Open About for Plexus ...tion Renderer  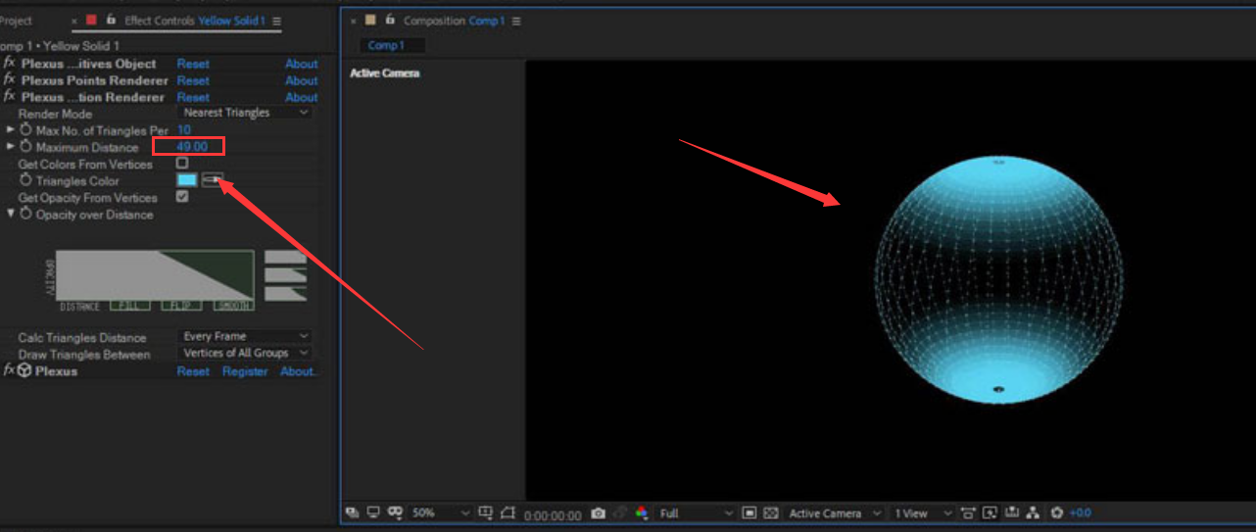tap(302, 97)
